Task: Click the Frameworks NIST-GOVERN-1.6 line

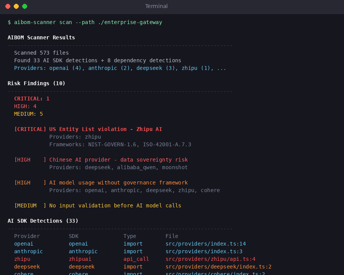Action: (x=120, y=144)
